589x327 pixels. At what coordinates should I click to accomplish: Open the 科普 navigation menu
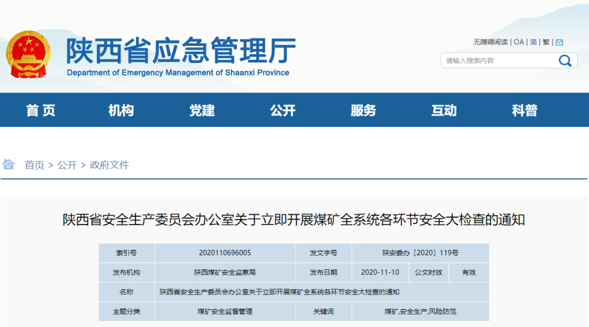click(525, 110)
